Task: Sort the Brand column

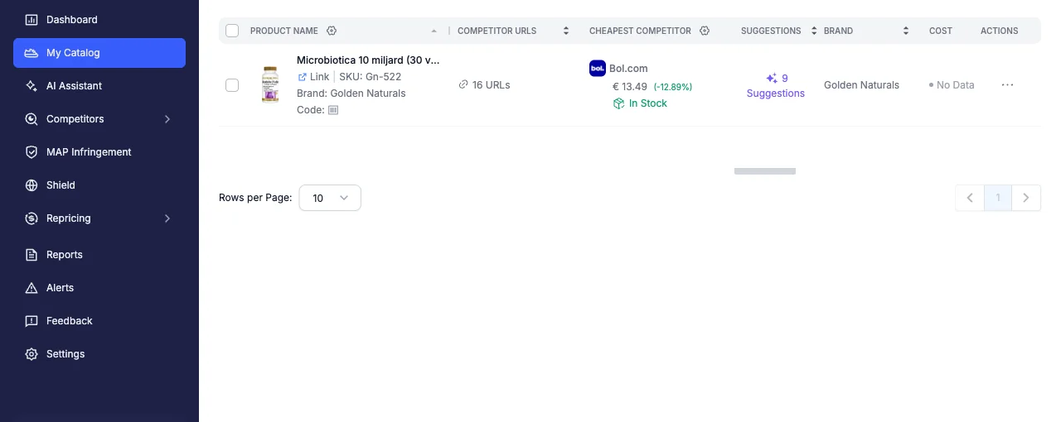Action: pyautogui.click(x=908, y=31)
